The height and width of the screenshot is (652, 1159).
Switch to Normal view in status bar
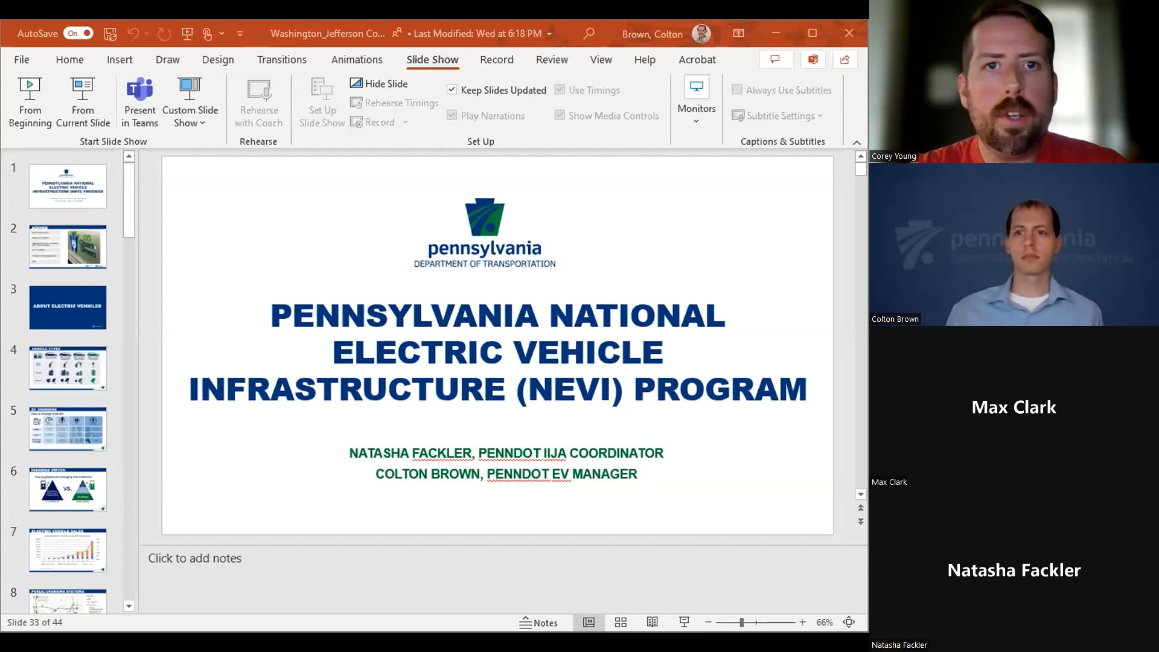[589, 622]
